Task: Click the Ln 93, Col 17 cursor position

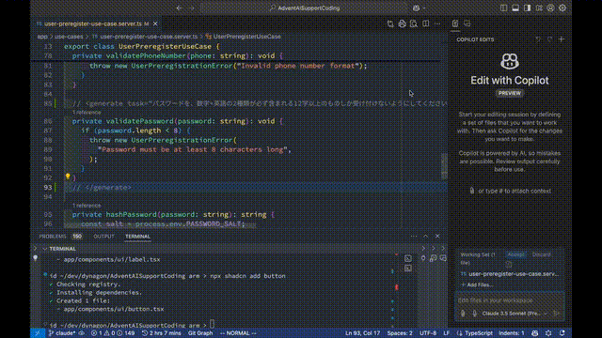Action: (362, 333)
